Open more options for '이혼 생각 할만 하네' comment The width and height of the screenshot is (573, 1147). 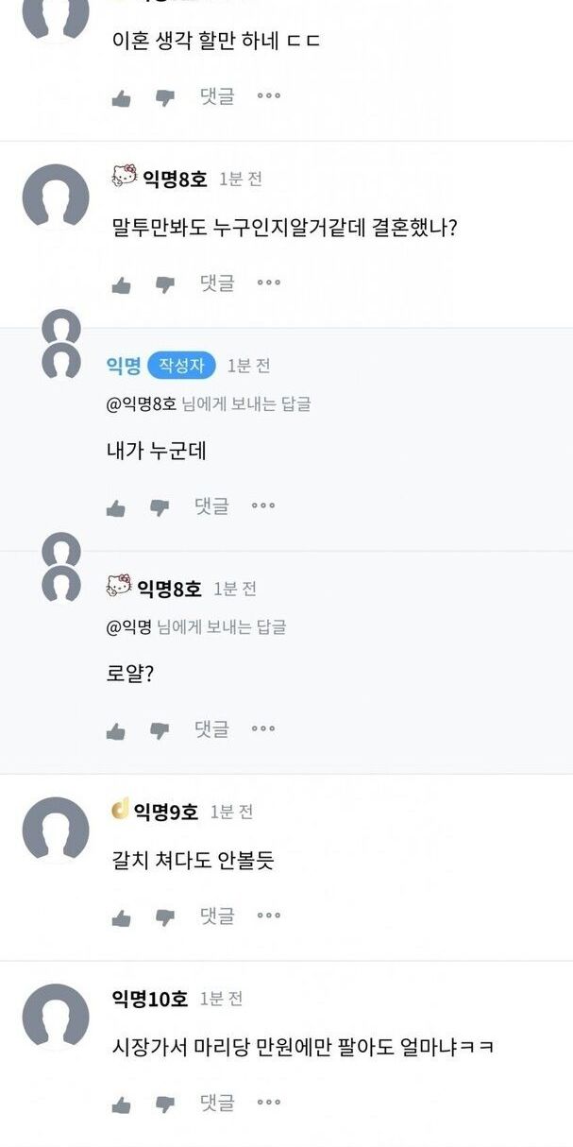point(269,95)
